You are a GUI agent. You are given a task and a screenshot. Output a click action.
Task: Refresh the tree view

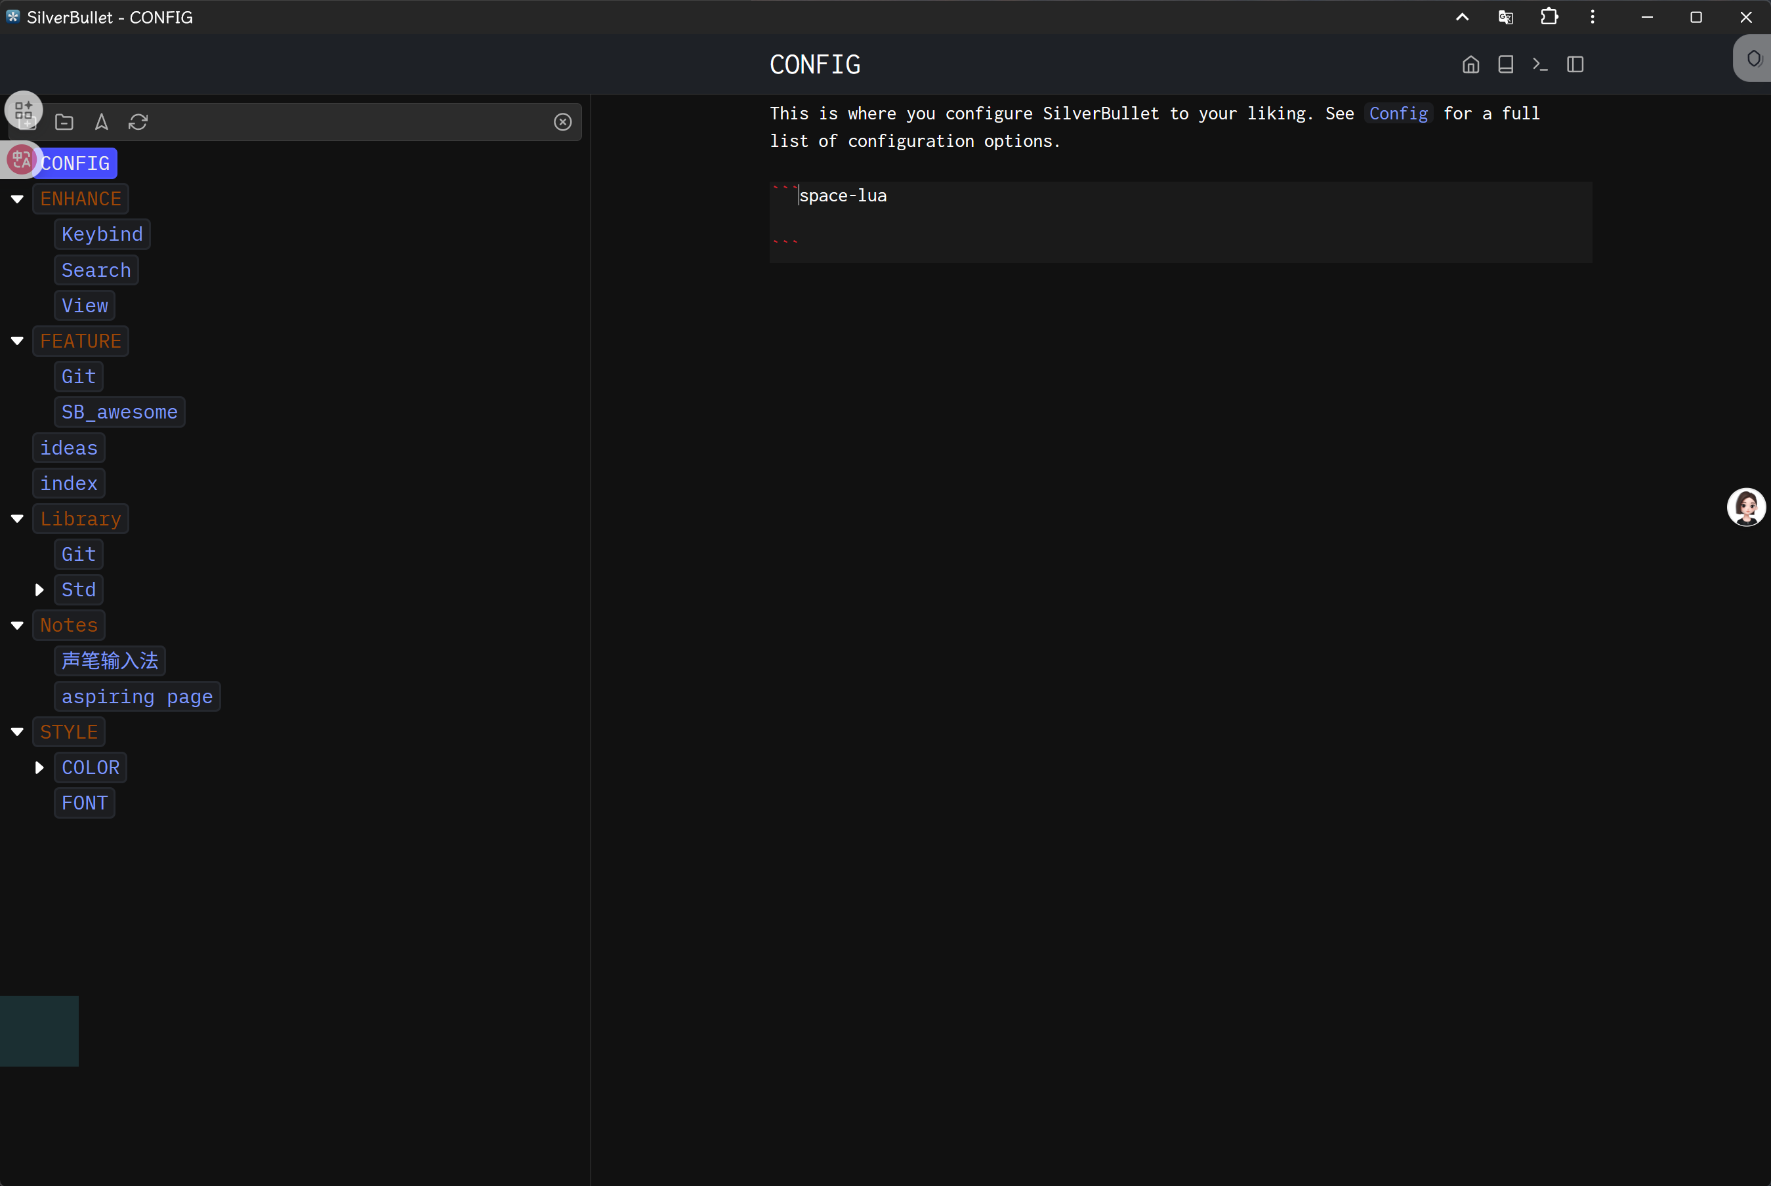[138, 122]
